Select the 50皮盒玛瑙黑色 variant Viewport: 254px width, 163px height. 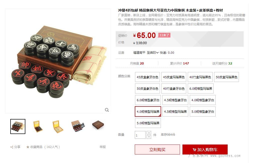click(226, 77)
